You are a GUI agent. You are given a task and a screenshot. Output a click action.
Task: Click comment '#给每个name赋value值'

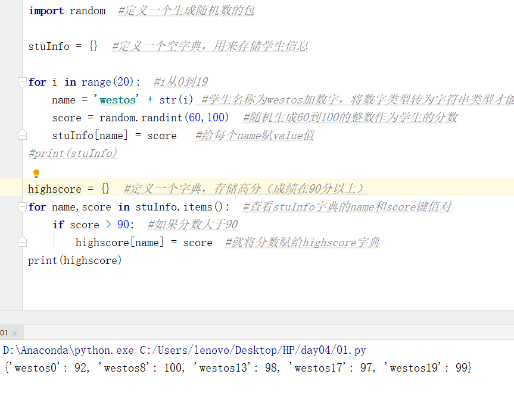click(x=255, y=135)
